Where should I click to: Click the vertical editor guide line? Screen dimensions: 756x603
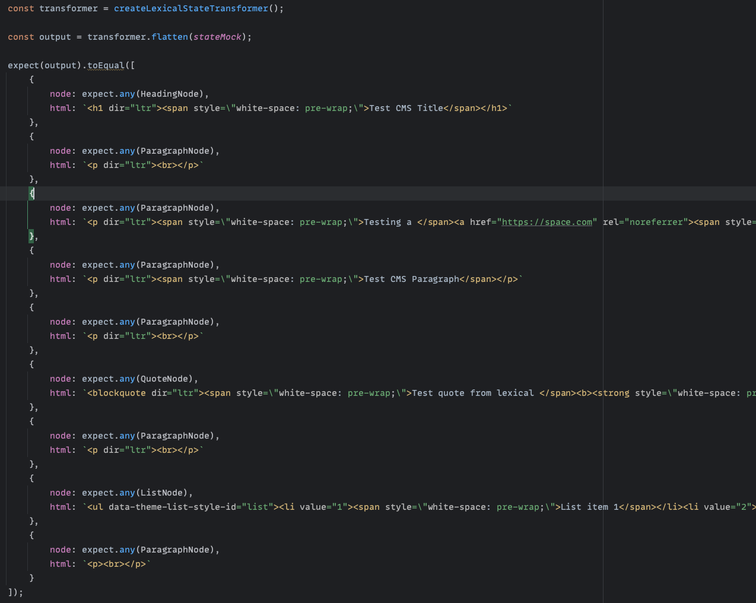click(x=603, y=297)
